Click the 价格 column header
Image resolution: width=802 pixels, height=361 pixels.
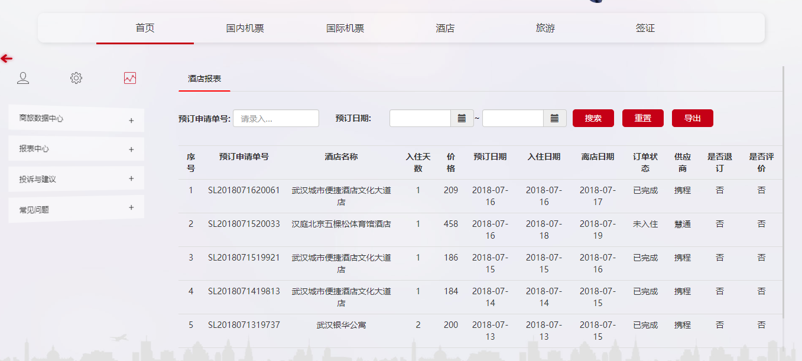click(x=451, y=162)
